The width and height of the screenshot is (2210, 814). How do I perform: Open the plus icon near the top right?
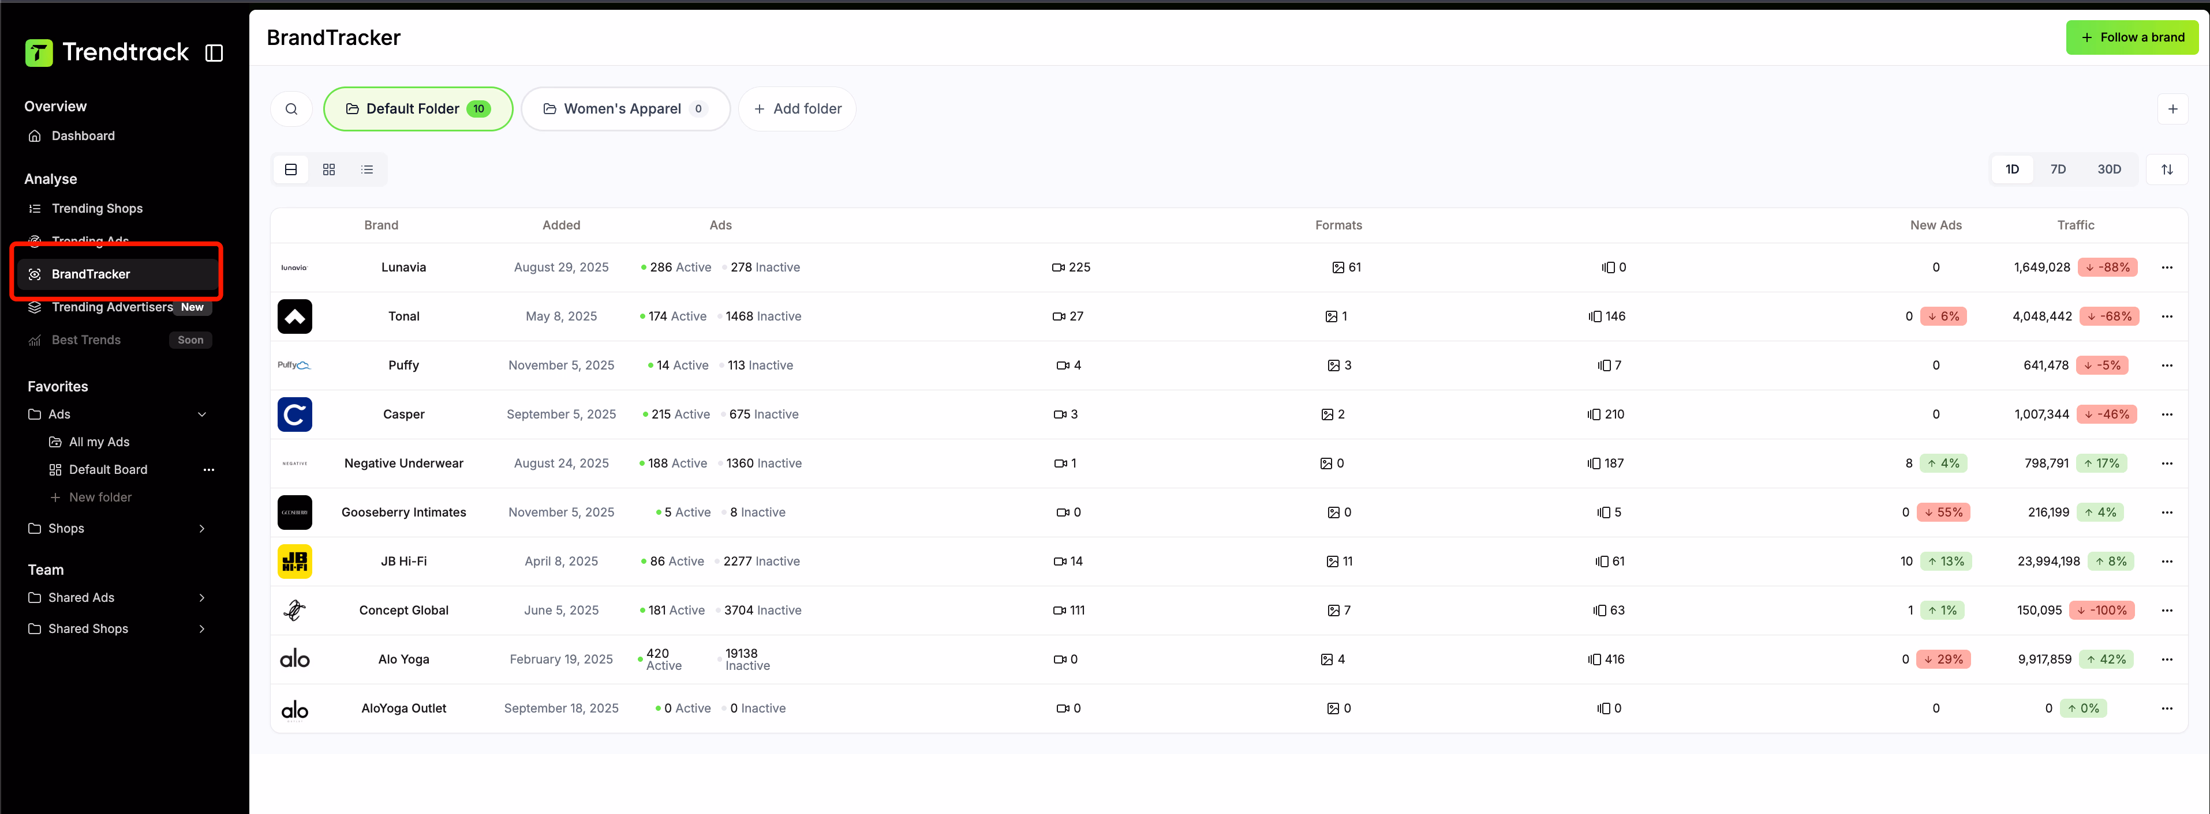point(2173,109)
